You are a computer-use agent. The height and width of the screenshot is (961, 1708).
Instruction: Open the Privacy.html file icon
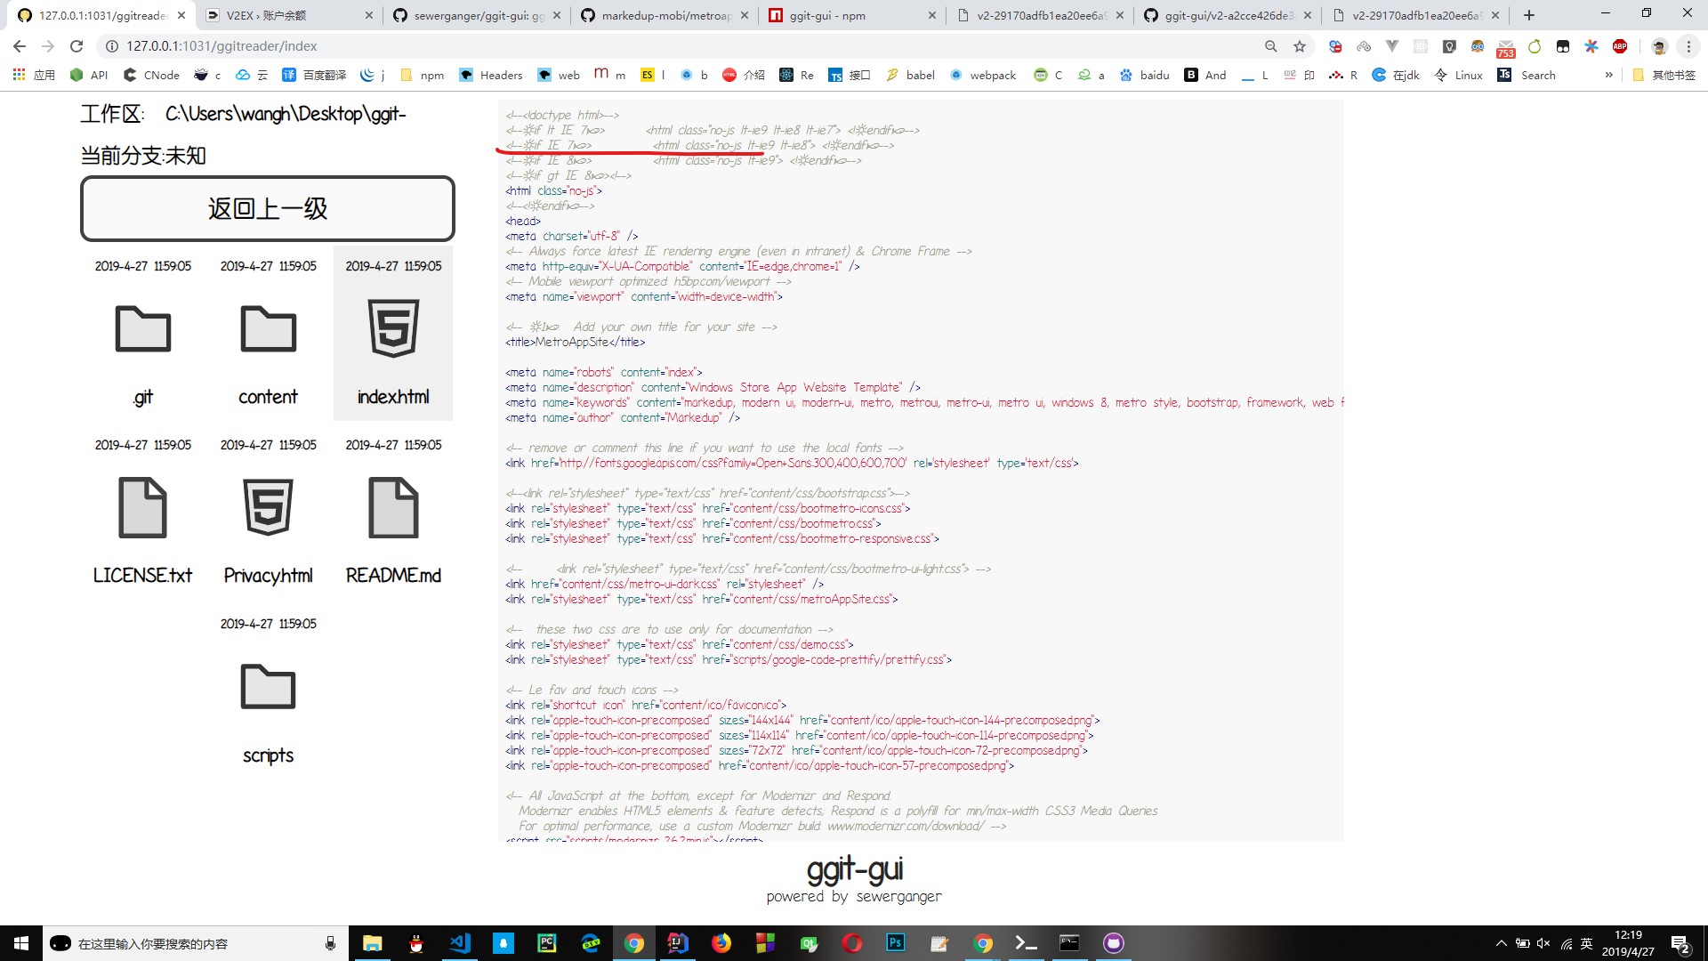[268, 508]
